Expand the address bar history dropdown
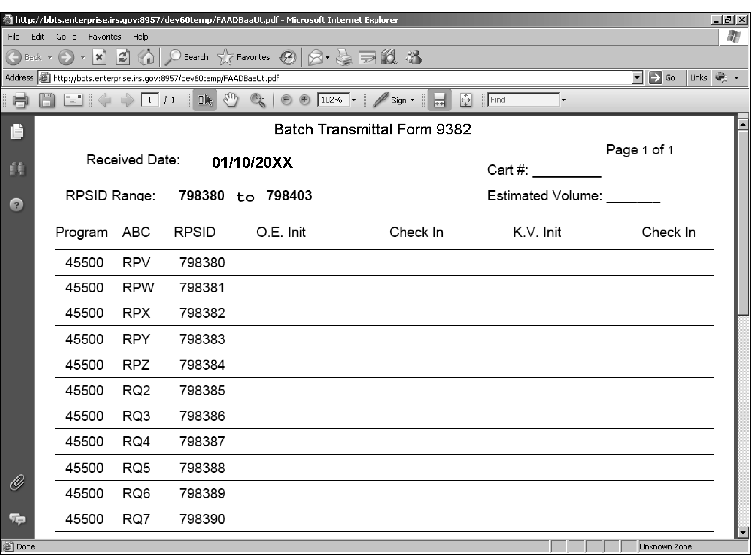This screenshot has width=751, height=555. tap(637, 78)
